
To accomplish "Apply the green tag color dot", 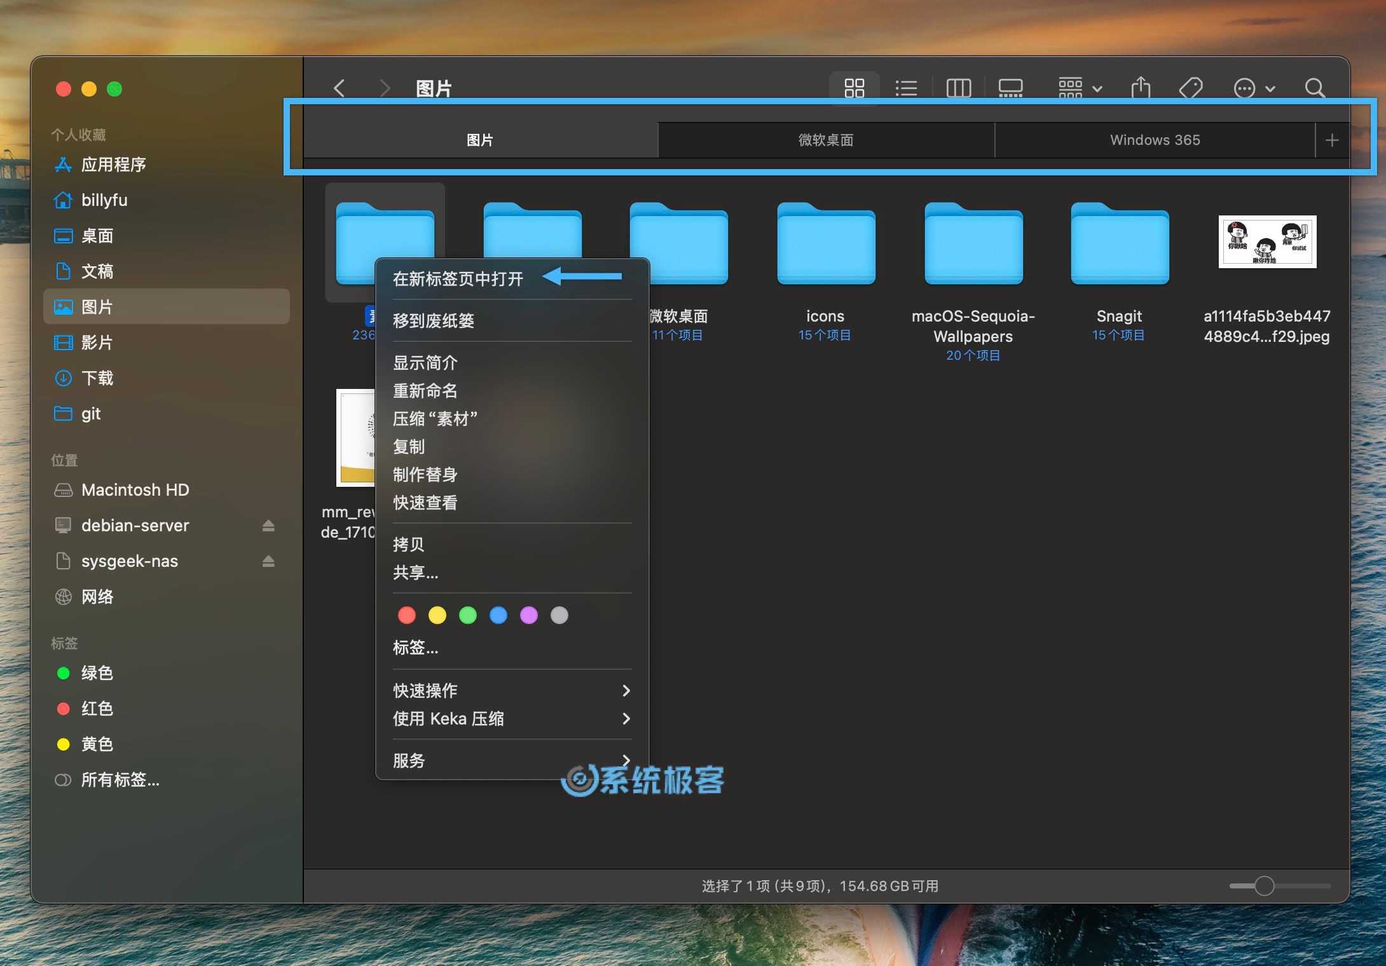I will [468, 615].
